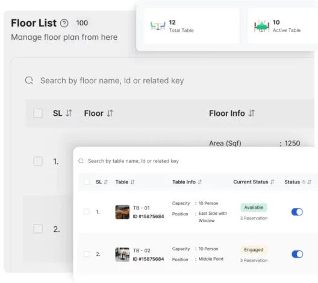Click the table search magnifier icon
The image size is (318, 283).
click(81, 161)
